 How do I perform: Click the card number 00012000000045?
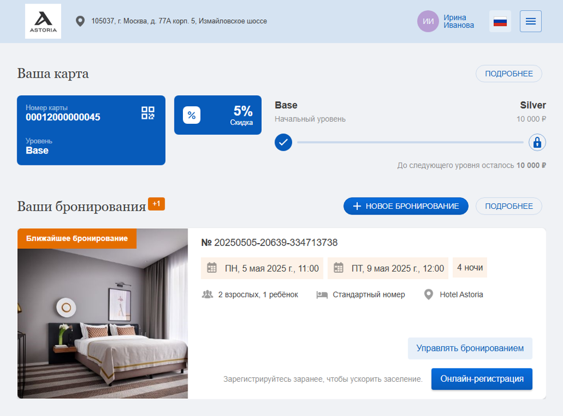pyautogui.click(x=63, y=118)
